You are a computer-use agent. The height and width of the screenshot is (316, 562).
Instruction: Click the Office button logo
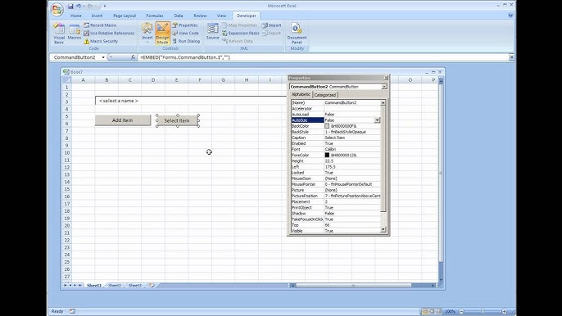point(57,9)
